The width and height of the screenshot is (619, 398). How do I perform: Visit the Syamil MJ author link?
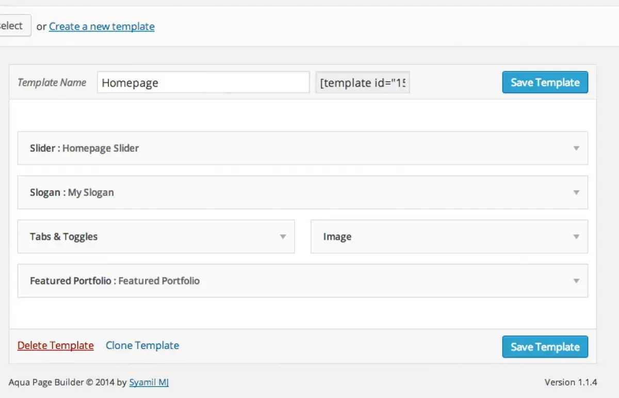149,383
